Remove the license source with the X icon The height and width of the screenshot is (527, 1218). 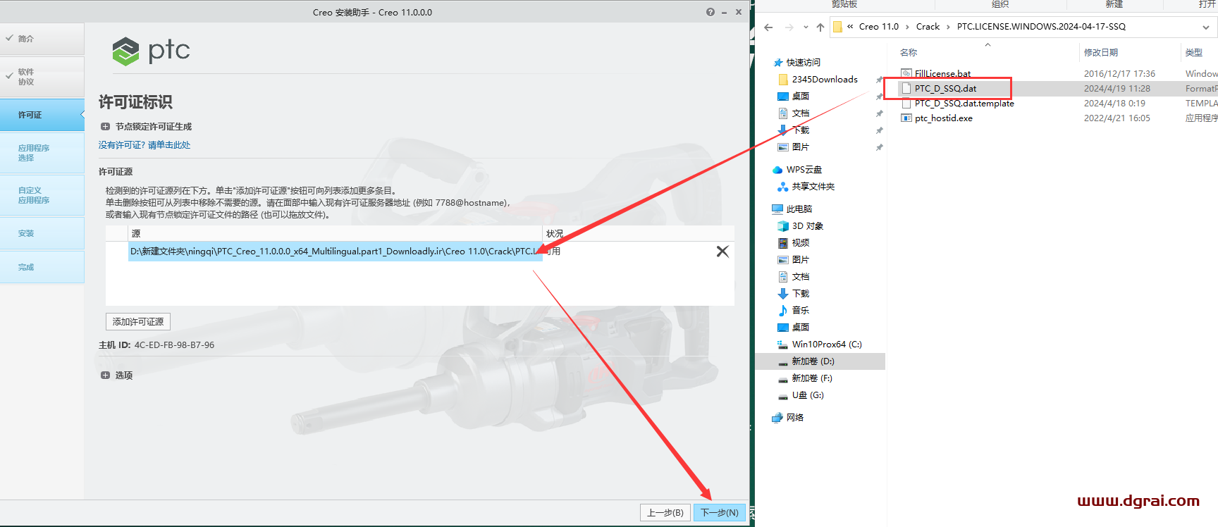(x=722, y=252)
